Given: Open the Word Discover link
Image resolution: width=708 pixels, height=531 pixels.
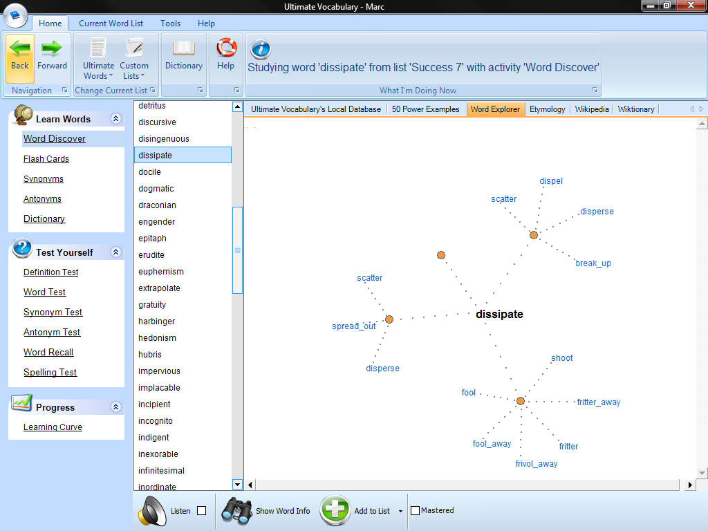Looking at the screenshot, I should pyautogui.click(x=54, y=138).
